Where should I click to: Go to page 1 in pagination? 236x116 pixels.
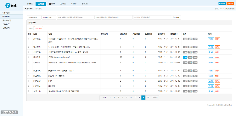(x=110, y=98)
